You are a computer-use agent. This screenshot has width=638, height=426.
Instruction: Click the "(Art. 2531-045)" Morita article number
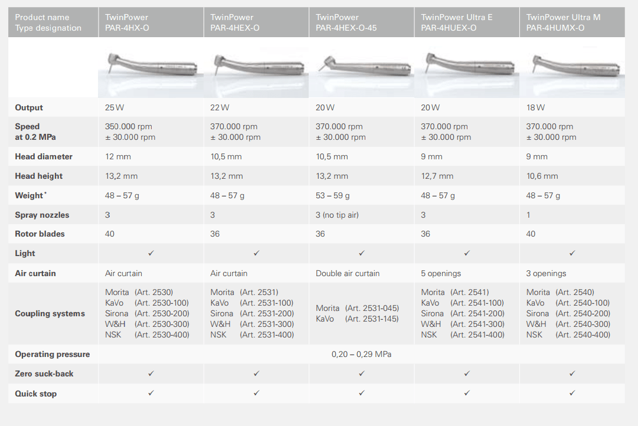click(x=372, y=309)
